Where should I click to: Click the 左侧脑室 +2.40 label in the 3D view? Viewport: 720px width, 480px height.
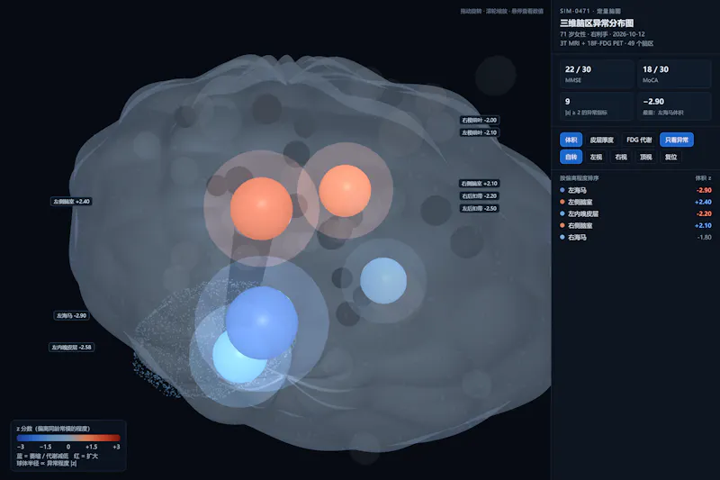click(x=71, y=201)
